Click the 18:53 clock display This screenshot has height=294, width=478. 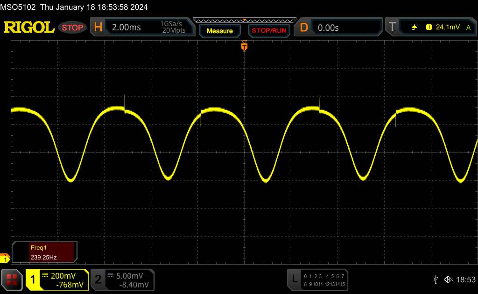tap(466, 280)
